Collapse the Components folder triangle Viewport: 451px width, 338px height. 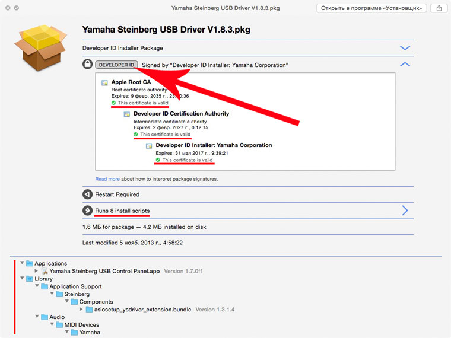(x=67, y=301)
